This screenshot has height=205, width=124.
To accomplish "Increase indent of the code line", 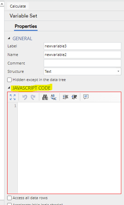I will click(66, 97).
